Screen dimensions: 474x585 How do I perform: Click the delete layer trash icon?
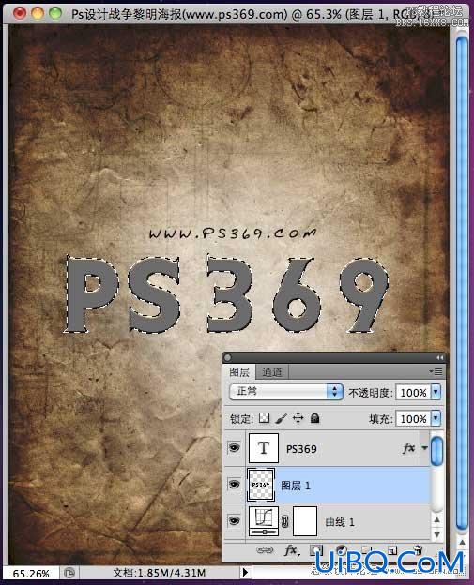(x=418, y=550)
